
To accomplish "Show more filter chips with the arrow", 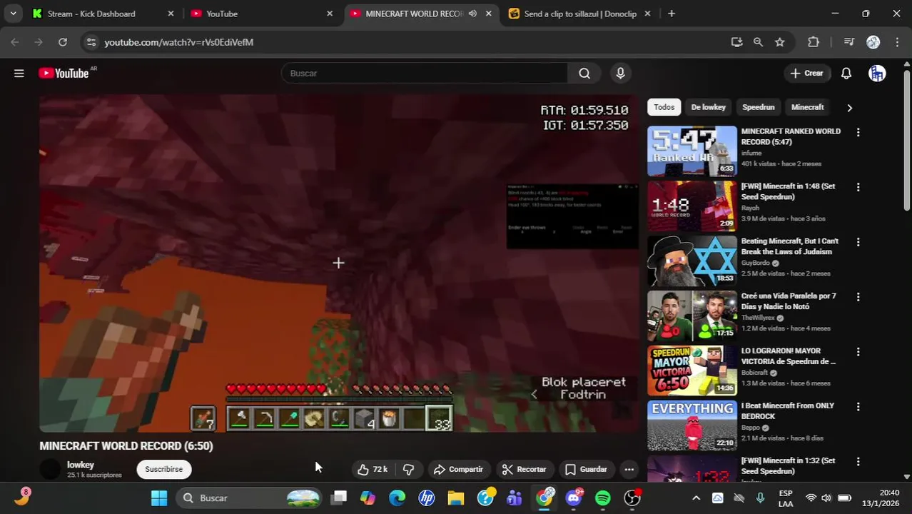I will pyautogui.click(x=849, y=108).
